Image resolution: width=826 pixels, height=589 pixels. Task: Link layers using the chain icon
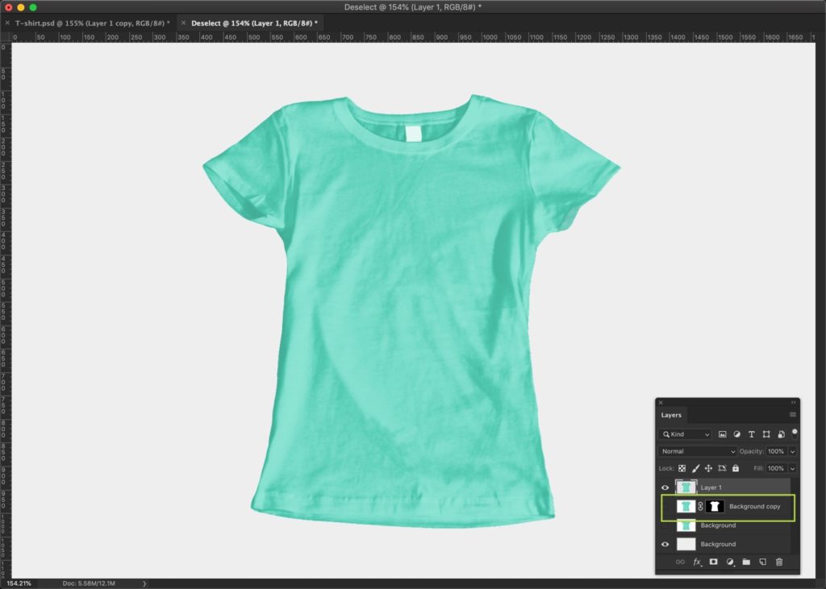[x=682, y=562]
